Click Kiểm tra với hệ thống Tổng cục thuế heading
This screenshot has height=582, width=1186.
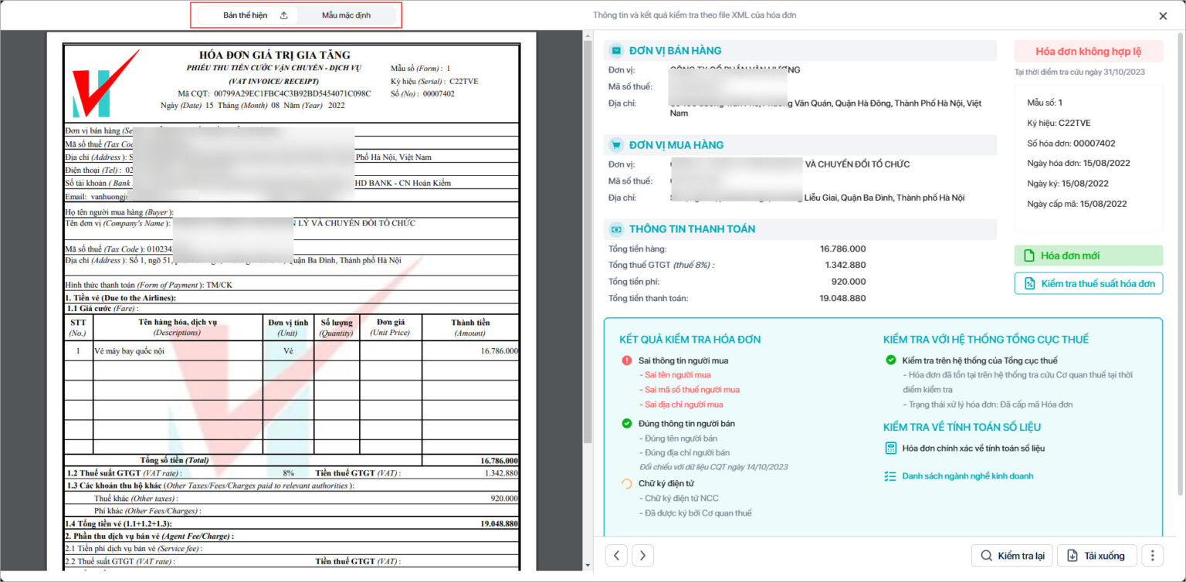click(x=986, y=340)
